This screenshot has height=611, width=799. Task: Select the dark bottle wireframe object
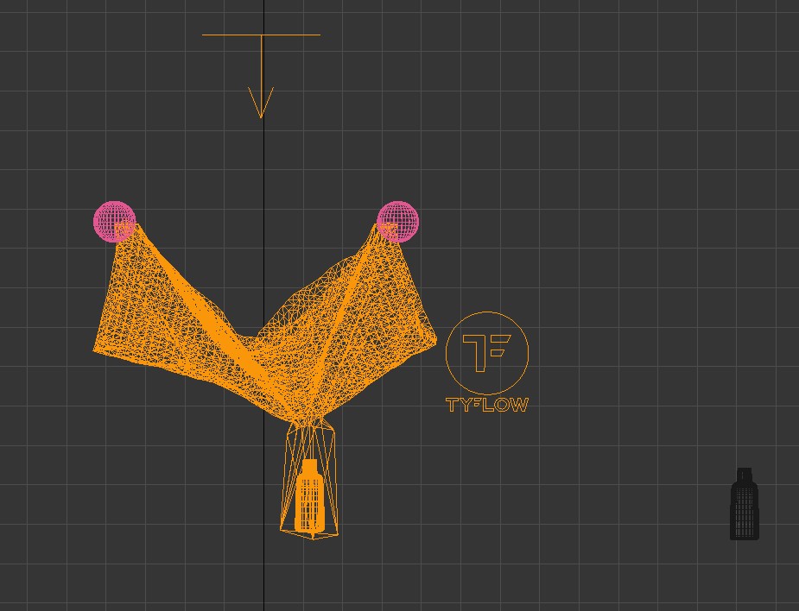point(745,504)
